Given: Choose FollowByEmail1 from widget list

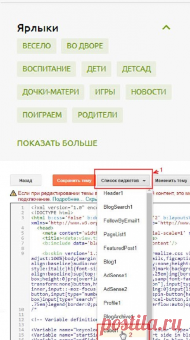Looking at the screenshot, I should tap(121, 220).
